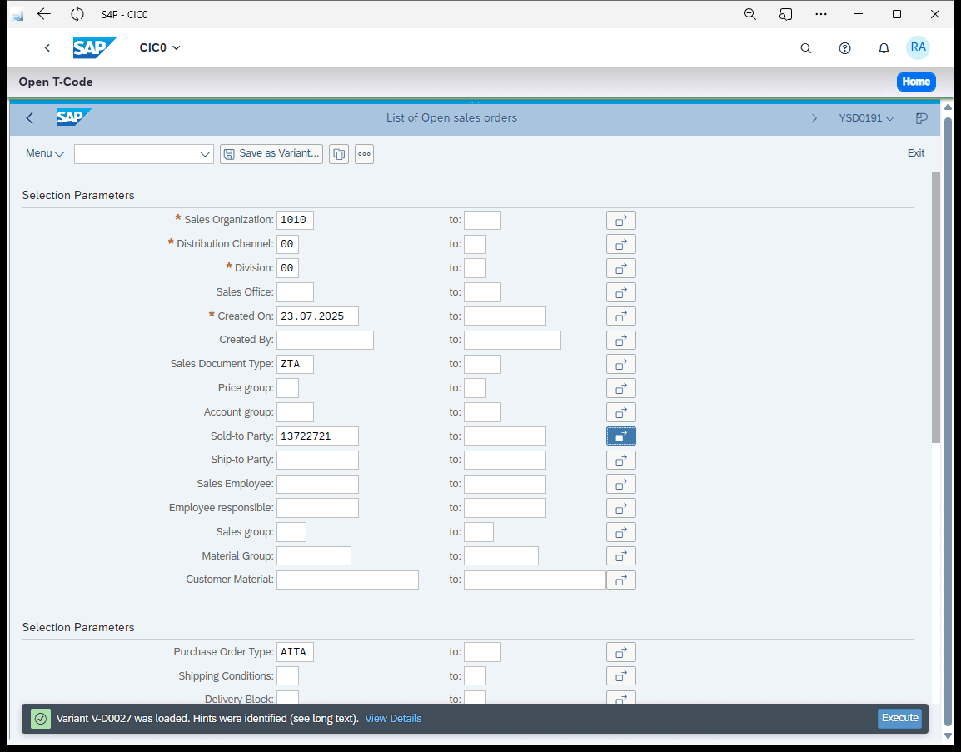Open multiple selection for Created On

621,316
